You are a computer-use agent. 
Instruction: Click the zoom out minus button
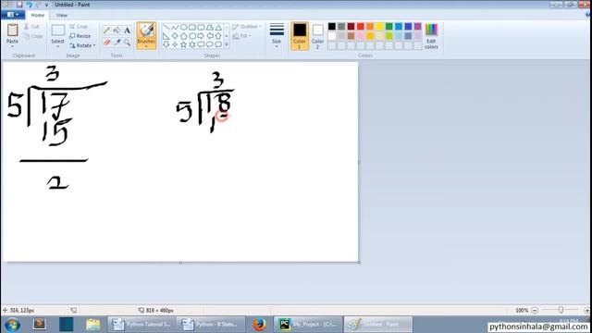[535, 310]
